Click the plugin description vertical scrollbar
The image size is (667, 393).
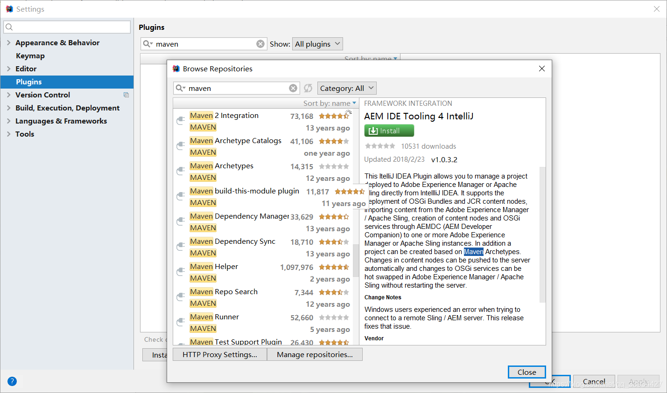[542, 234]
